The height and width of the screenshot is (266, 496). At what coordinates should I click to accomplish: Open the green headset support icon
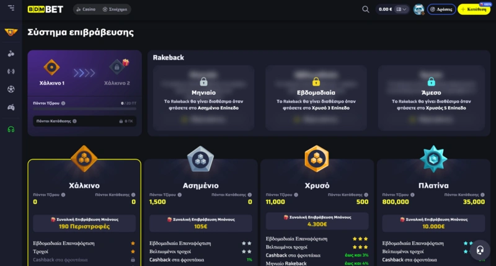point(11,130)
